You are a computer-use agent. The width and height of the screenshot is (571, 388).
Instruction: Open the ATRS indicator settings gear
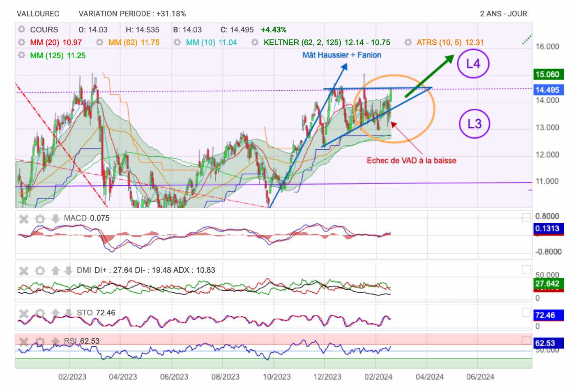pos(408,42)
